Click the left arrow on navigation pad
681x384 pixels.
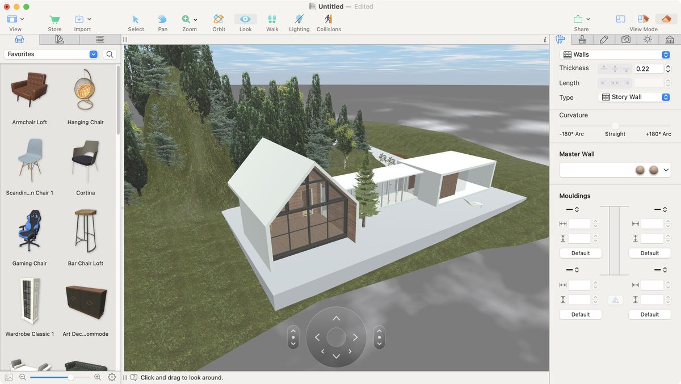[x=317, y=337]
